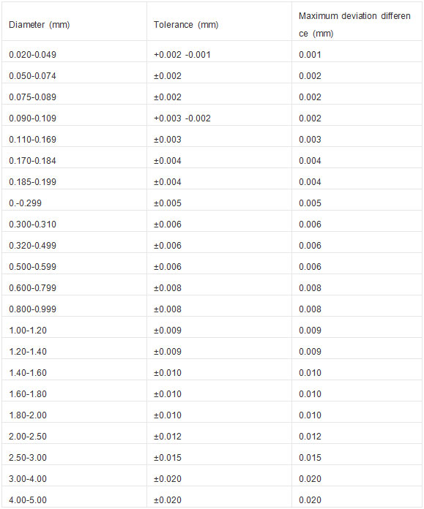Click the 0.015 maximum deviation value
Screen dimensions: 424x509
[x=310, y=458]
